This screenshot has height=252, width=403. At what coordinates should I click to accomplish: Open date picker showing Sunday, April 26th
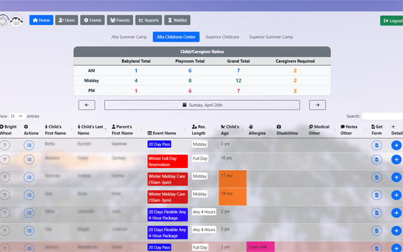[x=202, y=105]
